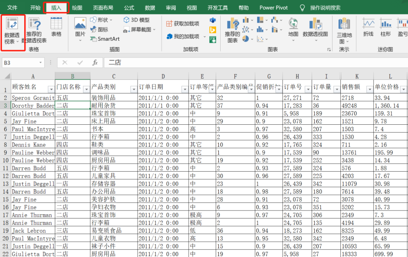
Task: Click the select-all corner triangle
Action: coord(7,76)
